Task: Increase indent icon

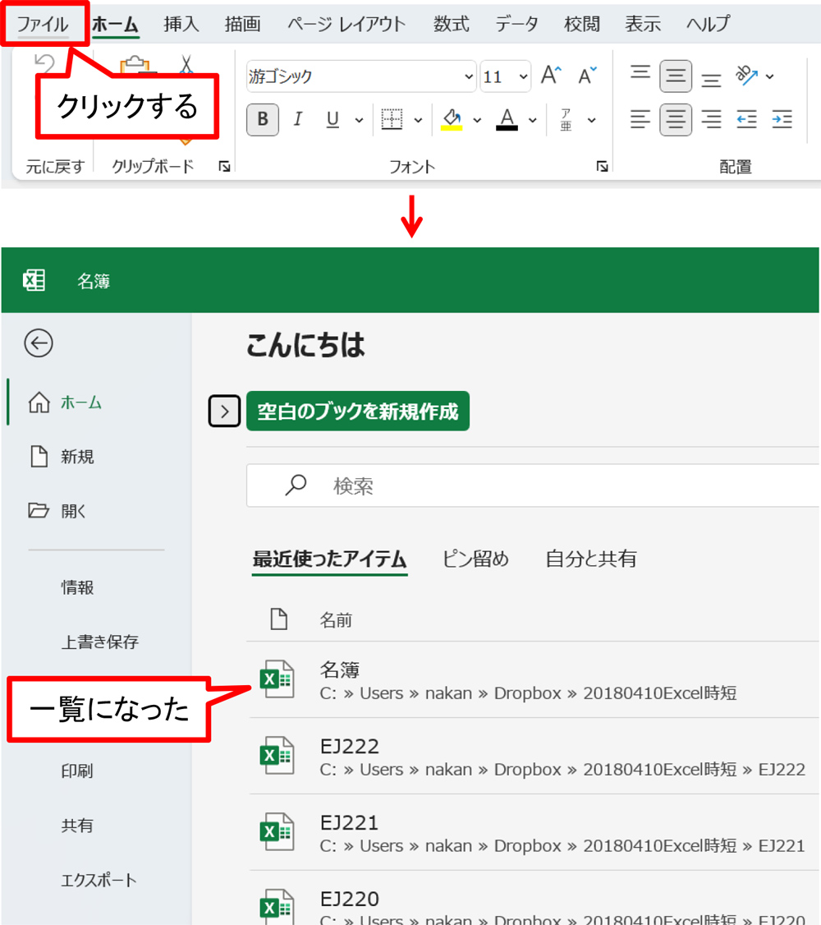Action: [782, 120]
